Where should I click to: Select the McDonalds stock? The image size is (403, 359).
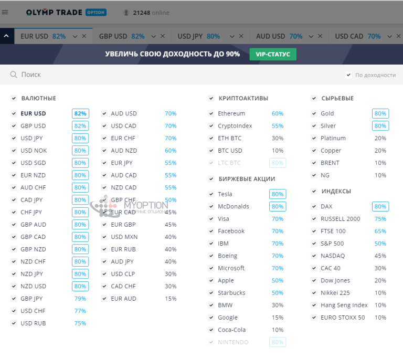[234, 206]
